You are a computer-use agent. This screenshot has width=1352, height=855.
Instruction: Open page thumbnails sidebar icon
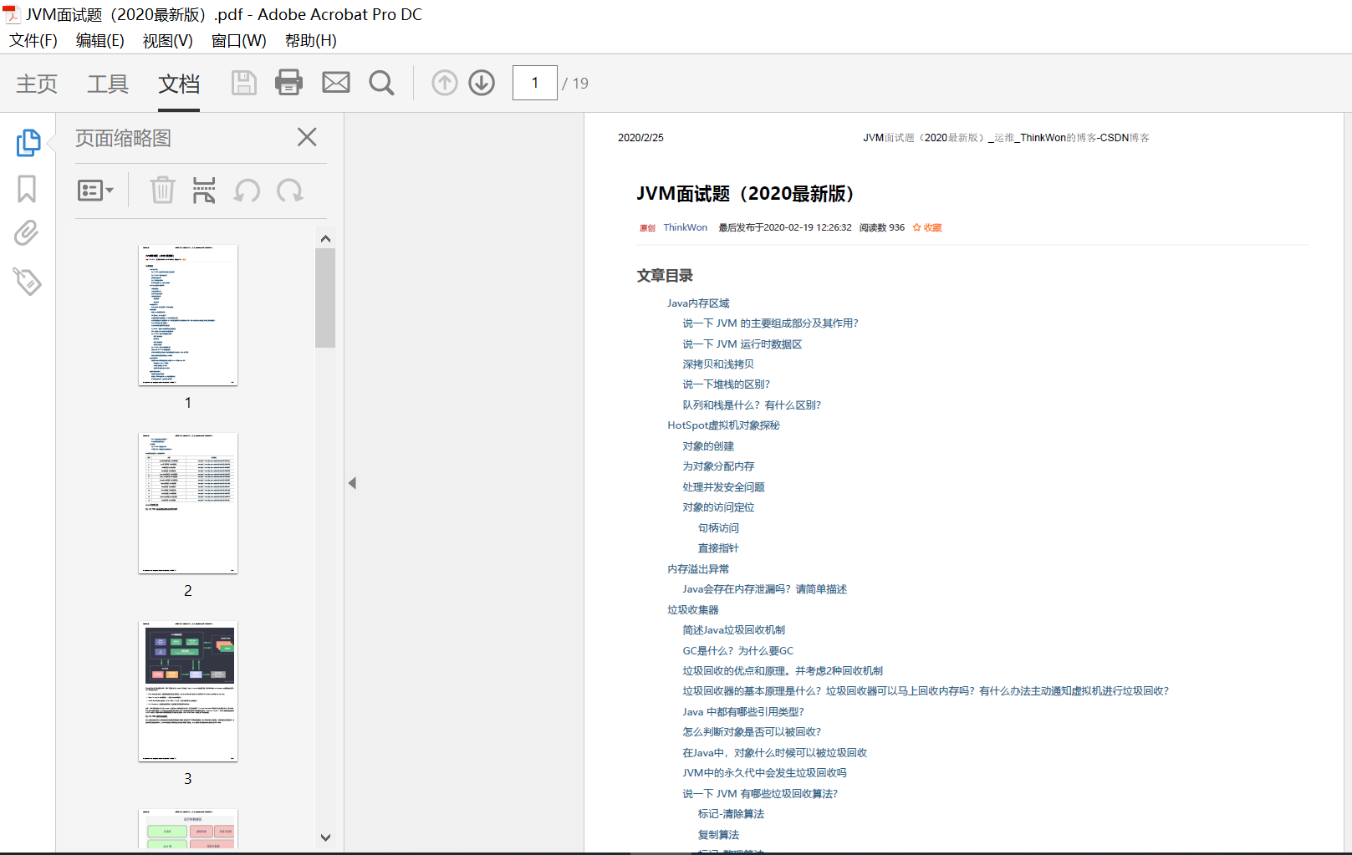[28, 142]
